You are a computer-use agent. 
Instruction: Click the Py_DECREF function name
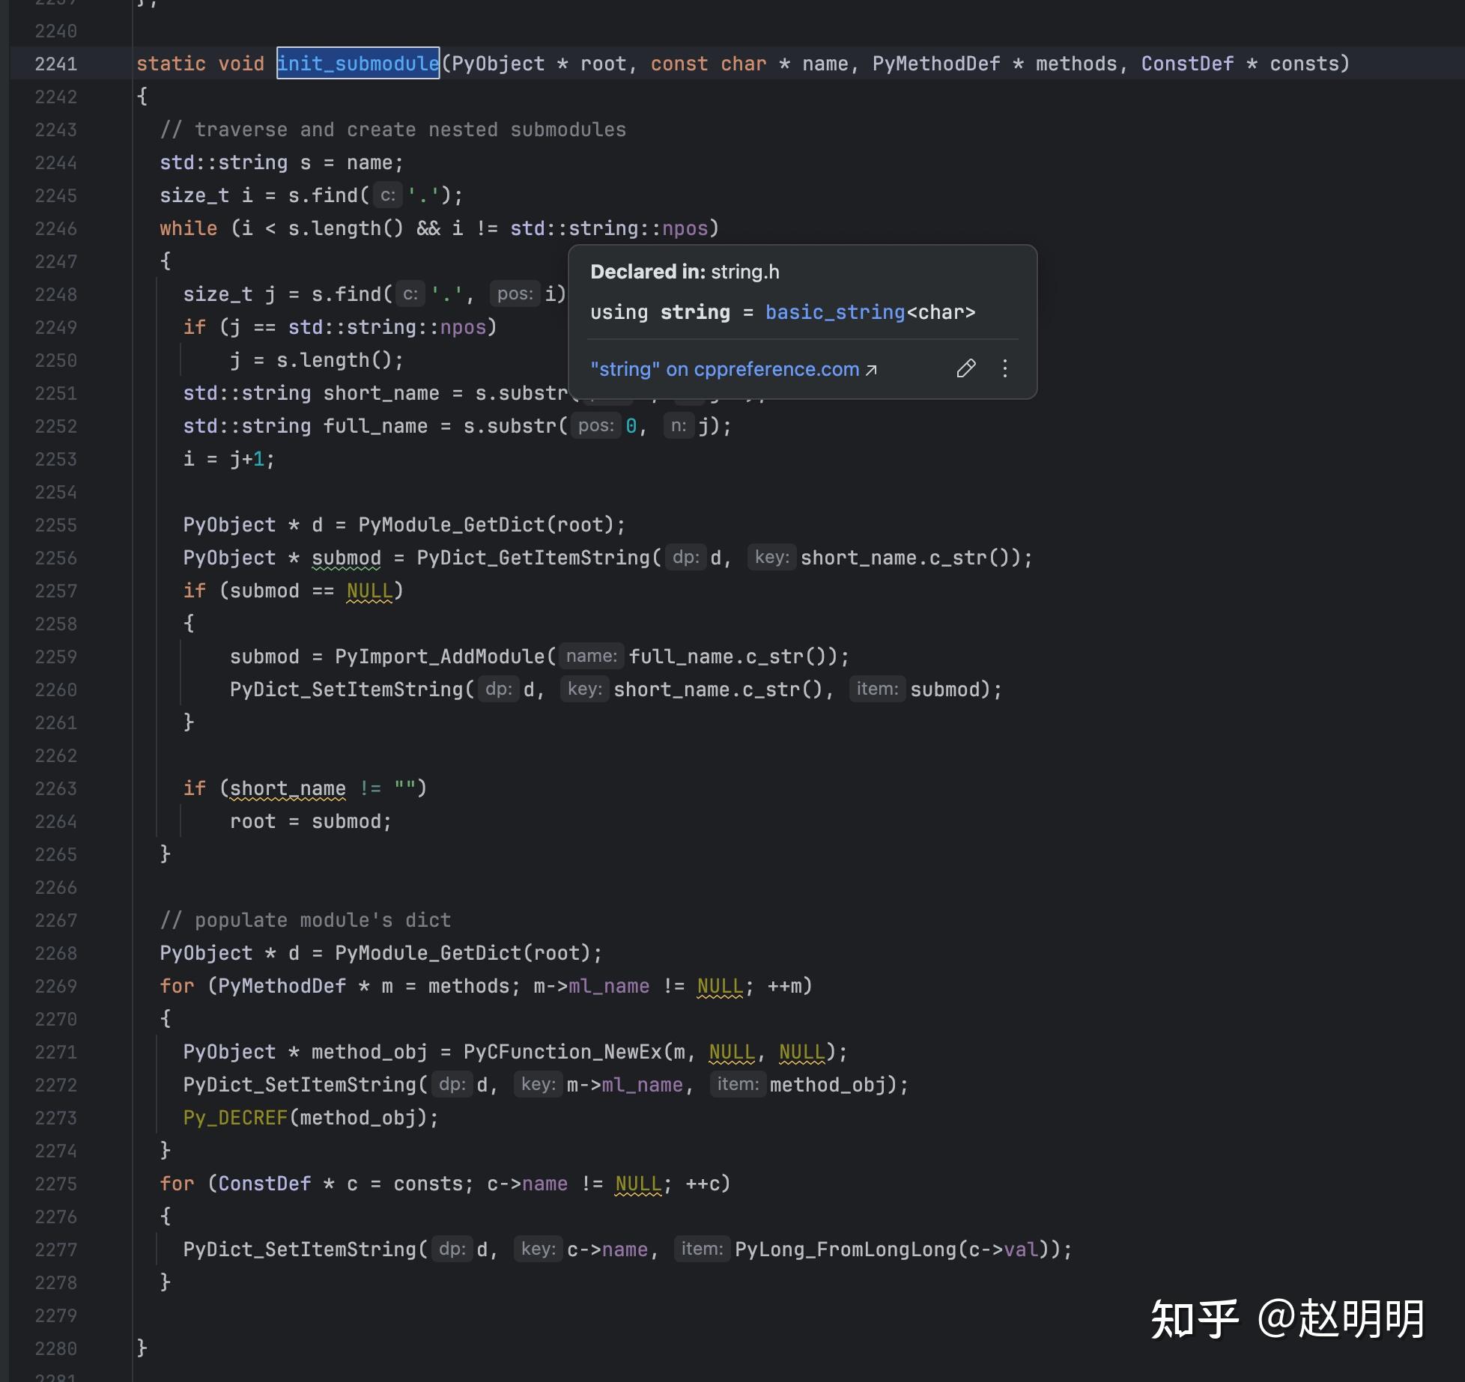click(x=236, y=1118)
